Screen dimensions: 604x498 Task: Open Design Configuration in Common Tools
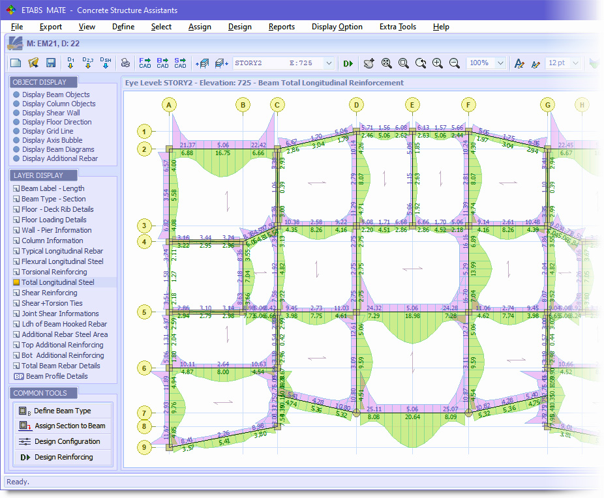coord(63,441)
